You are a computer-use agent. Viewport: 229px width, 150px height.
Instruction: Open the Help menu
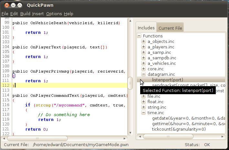pos(68,14)
